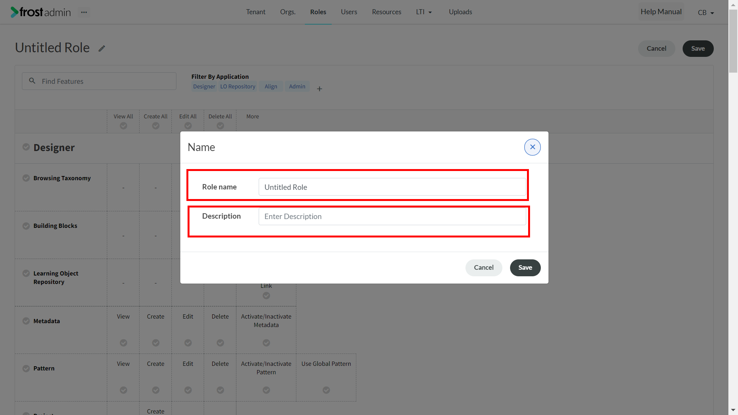Toggle Delete All checkmark
The image size is (738, 415).
pos(220,126)
